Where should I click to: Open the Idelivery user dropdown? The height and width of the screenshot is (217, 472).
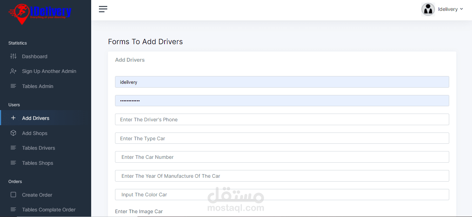[451, 9]
